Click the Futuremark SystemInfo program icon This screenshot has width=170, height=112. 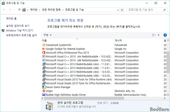pos(44,45)
